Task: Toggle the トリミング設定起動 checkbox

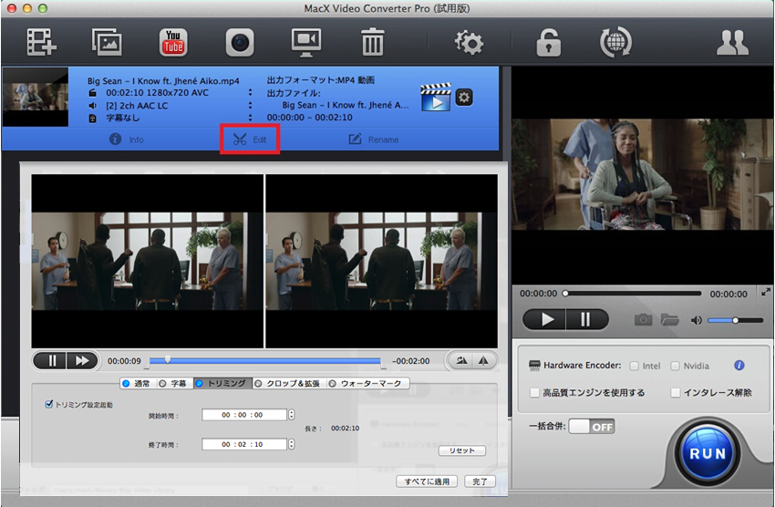Action: point(48,404)
